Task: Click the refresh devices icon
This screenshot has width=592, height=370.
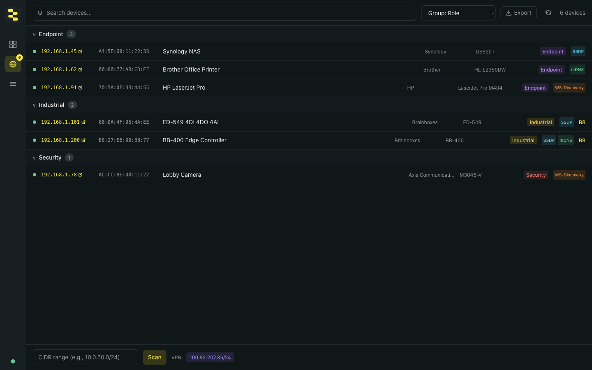Action: coord(548,13)
